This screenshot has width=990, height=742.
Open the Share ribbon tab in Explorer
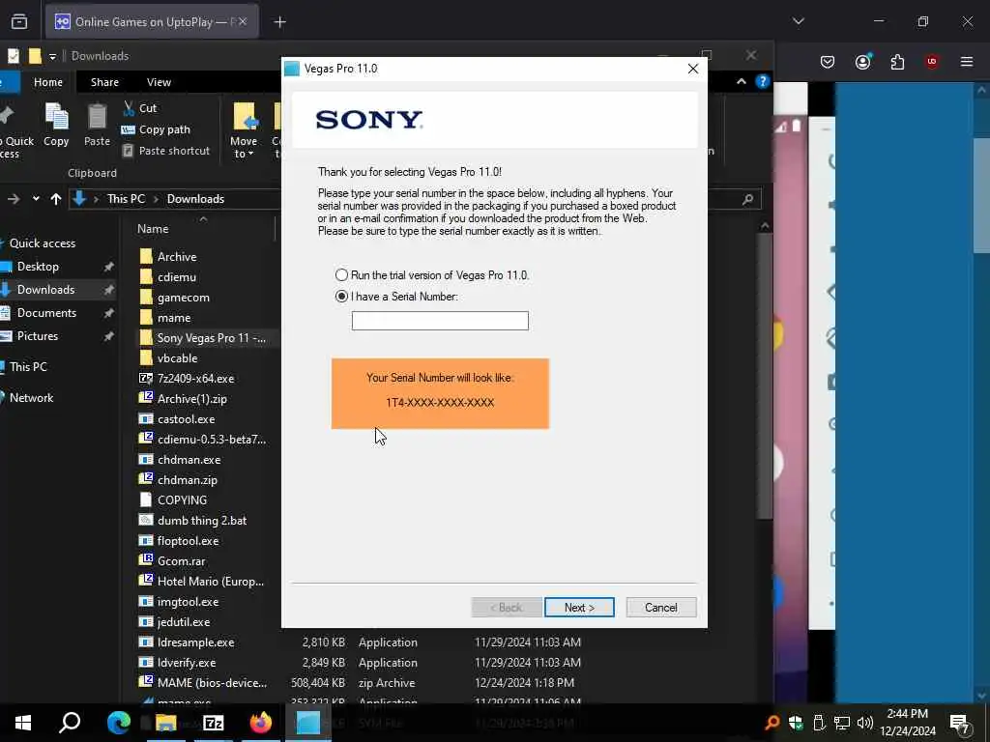[x=104, y=82]
